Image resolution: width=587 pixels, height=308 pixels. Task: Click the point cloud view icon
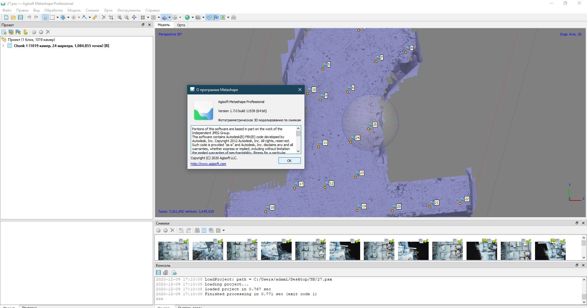click(143, 17)
